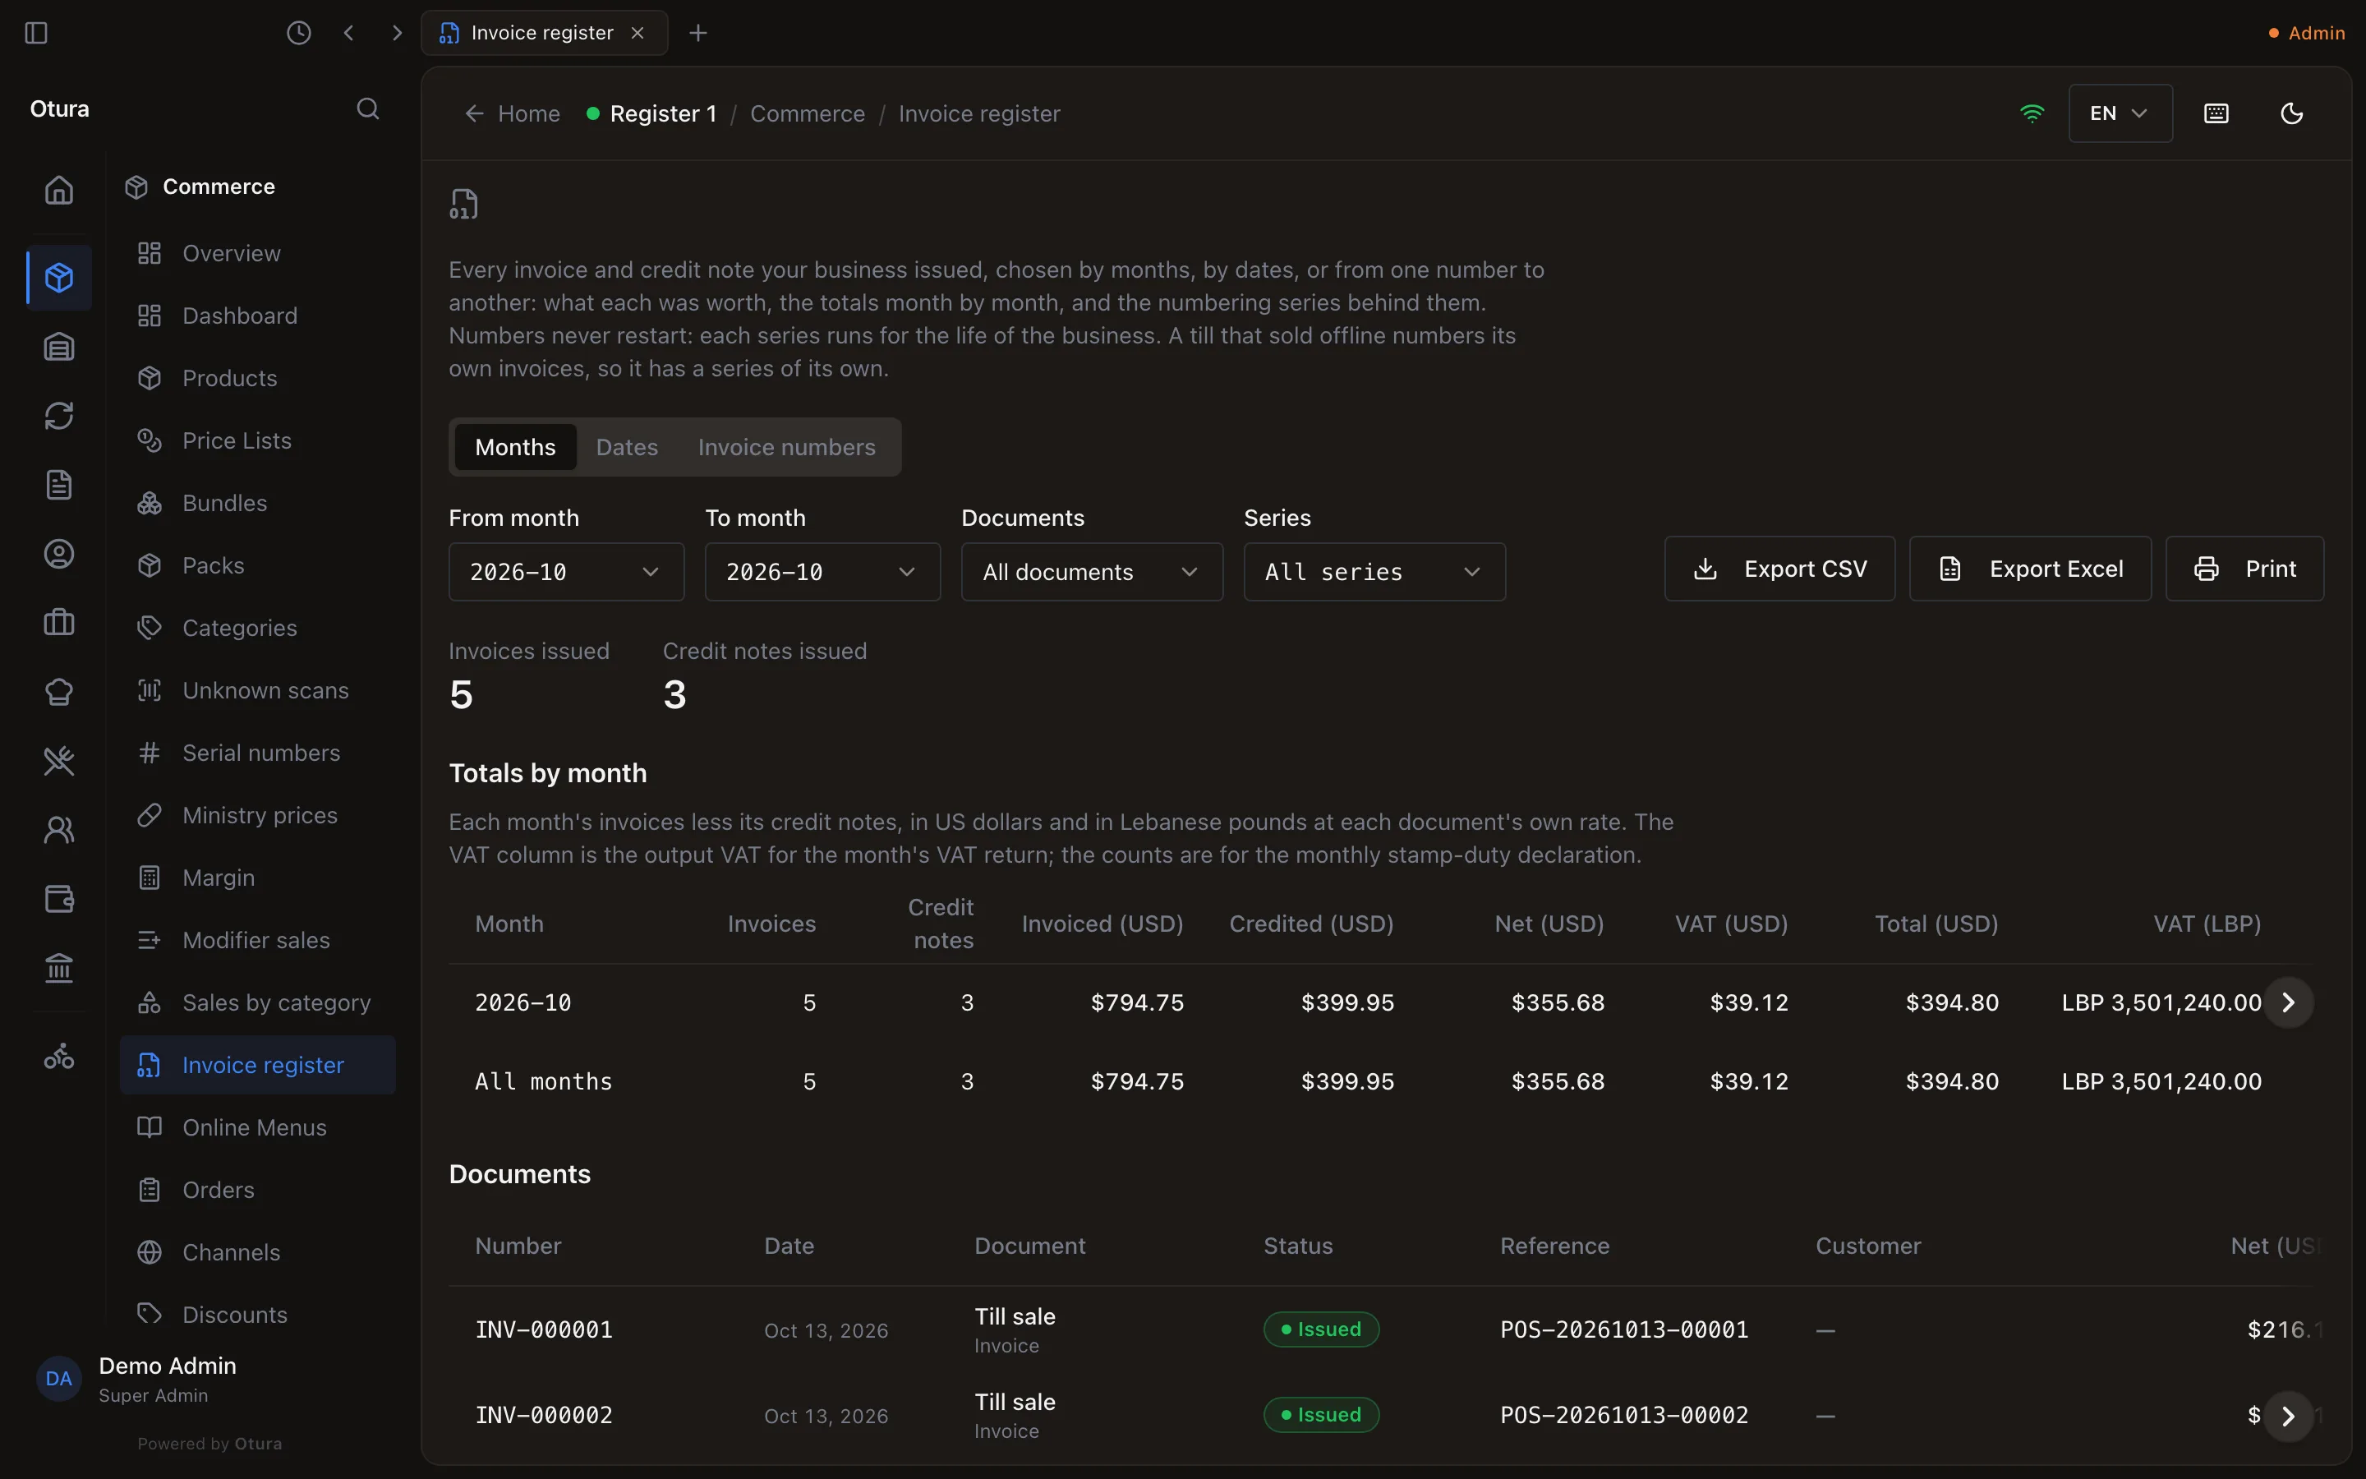Open the crossed utensils rail icon

[x=58, y=761]
